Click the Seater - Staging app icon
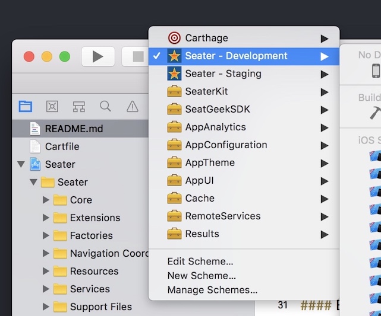Image resolution: width=381 pixels, height=316 pixels. pyautogui.click(x=174, y=74)
